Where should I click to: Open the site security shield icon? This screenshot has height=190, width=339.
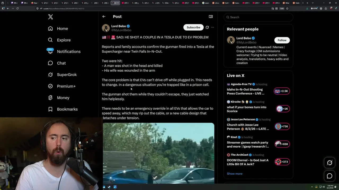tap(37, 8)
